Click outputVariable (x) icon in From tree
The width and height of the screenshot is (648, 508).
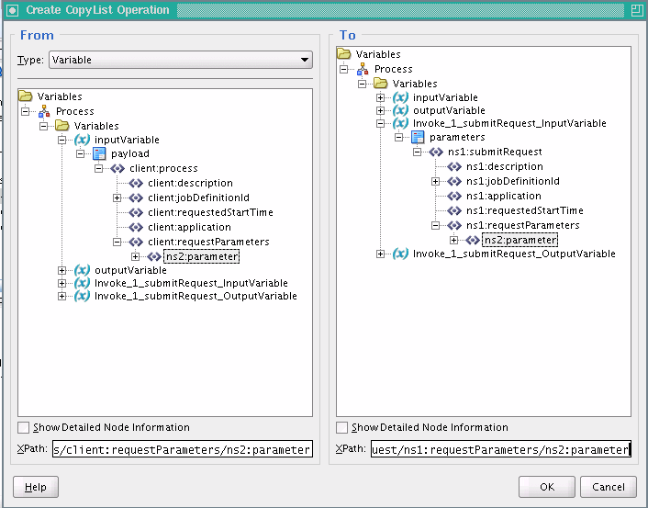coord(82,271)
